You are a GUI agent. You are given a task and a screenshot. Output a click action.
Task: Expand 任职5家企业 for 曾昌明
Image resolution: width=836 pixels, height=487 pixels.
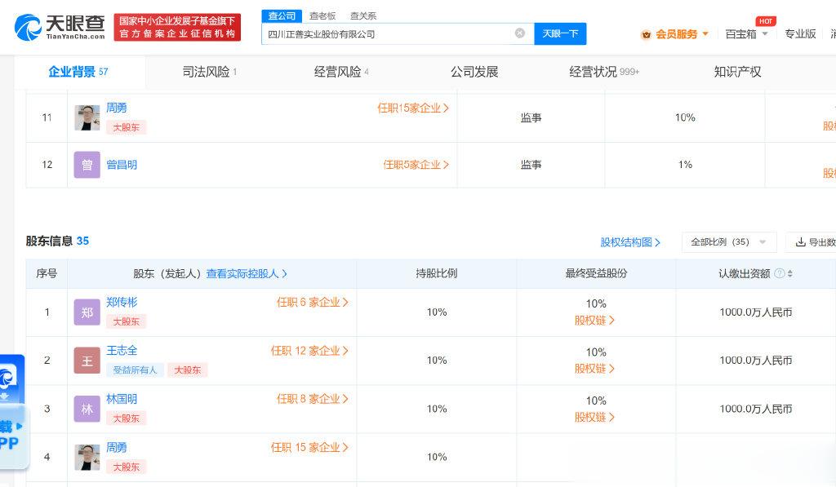point(416,165)
